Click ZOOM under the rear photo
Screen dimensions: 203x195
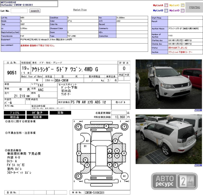tap(198, 165)
